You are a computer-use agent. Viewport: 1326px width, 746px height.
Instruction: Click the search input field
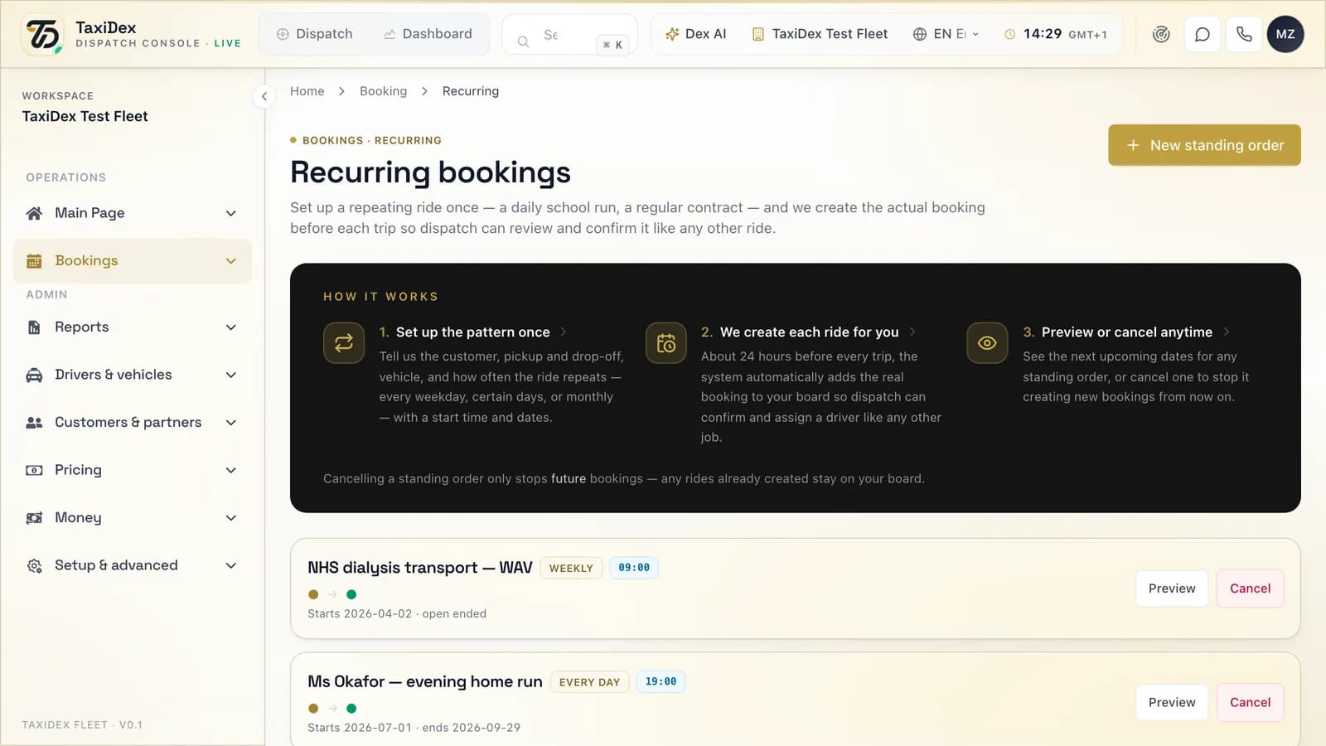click(570, 35)
